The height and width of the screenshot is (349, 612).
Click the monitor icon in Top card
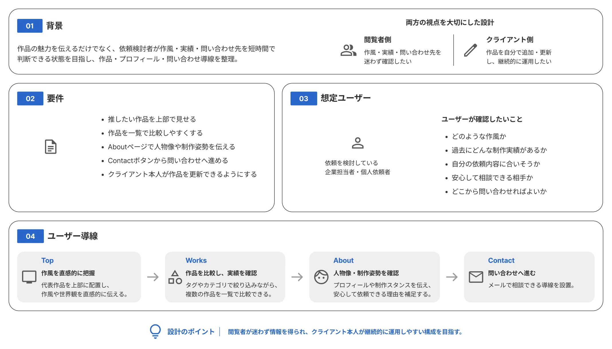click(x=29, y=277)
